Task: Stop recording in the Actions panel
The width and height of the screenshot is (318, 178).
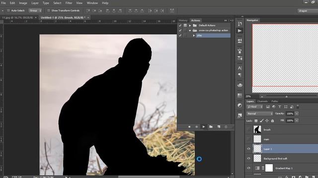Action: 189,127
